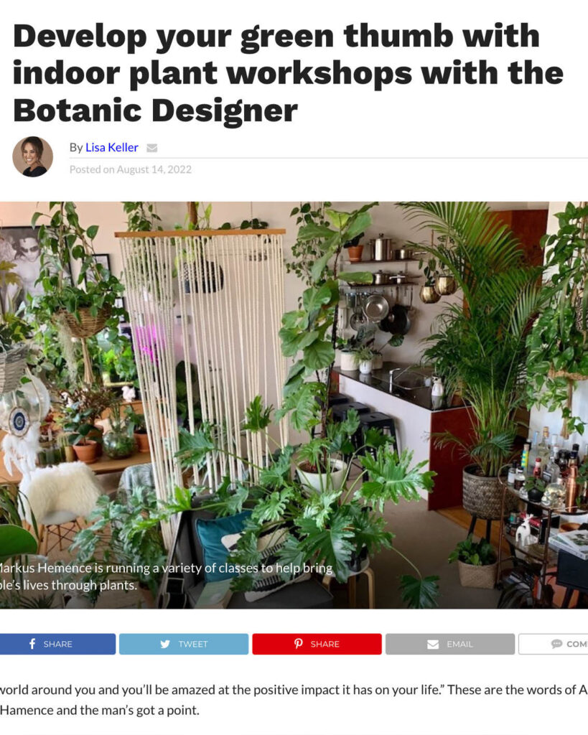The width and height of the screenshot is (588, 735).
Task: Click the envelope icon in the Email button
Action: point(433,645)
